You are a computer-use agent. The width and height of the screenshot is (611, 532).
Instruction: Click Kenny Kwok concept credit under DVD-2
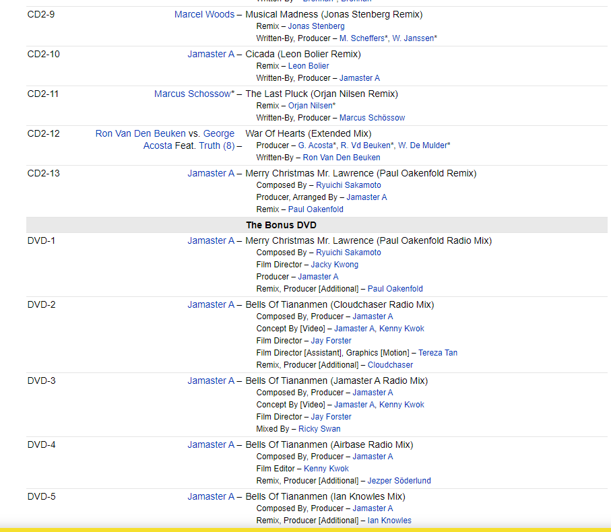401,329
